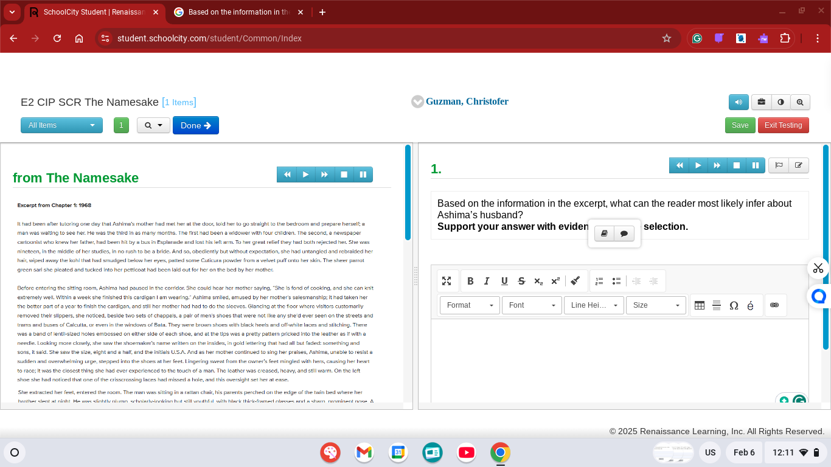Click the question panel scrollbar
The height and width of the screenshot is (467, 831).
coord(826,247)
